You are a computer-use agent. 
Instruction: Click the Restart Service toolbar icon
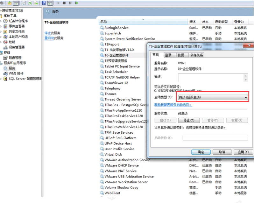(76, 3)
